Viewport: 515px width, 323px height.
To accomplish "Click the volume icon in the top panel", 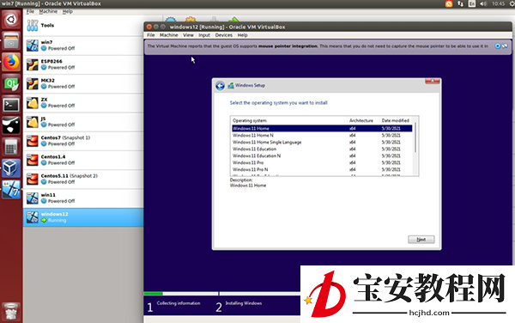I will pyautogui.click(x=483, y=3).
